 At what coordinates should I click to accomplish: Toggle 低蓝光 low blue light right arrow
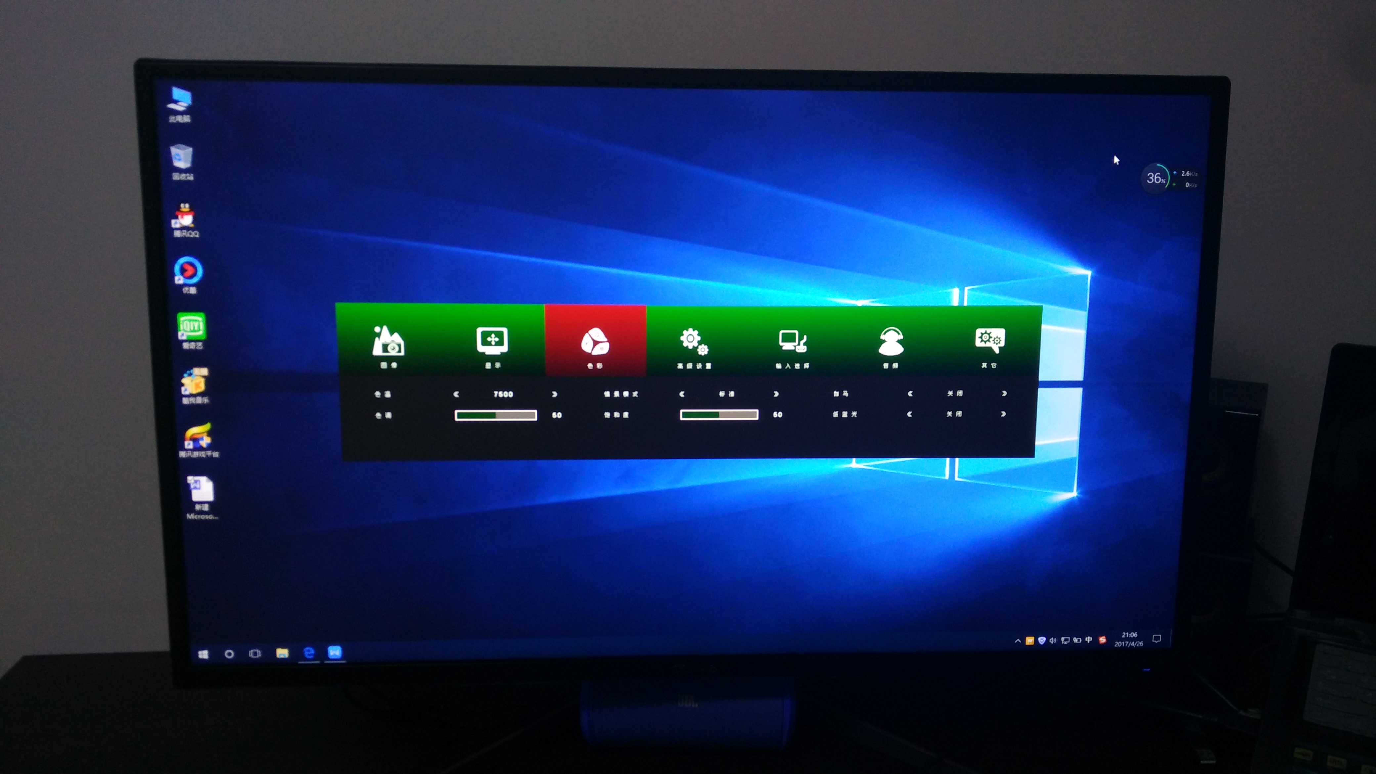pyautogui.click(x=1003, y=414)
